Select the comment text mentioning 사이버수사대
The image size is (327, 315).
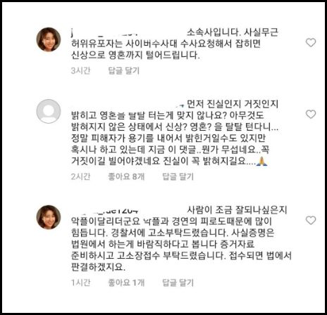[175, 44]
